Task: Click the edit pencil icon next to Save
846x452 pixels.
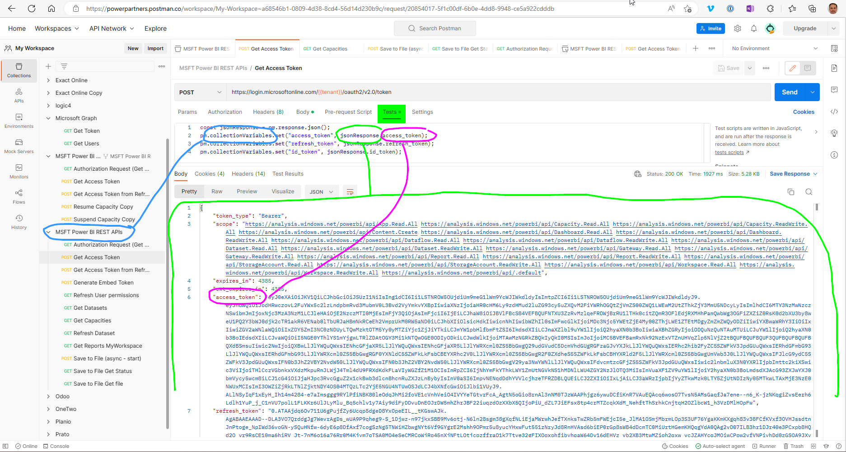Action: pos(793,68)
